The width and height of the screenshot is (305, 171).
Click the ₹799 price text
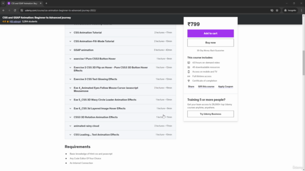pyautogui.click(x=193, y=24)
